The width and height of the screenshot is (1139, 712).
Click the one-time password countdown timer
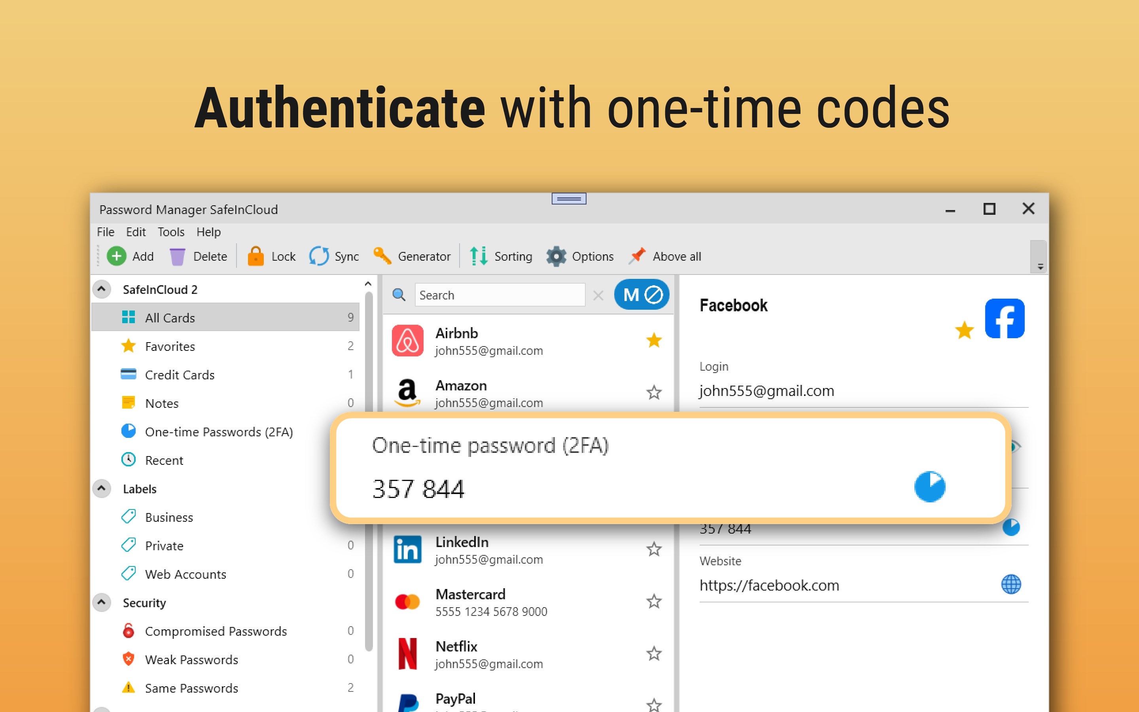(x=930, y=486)
